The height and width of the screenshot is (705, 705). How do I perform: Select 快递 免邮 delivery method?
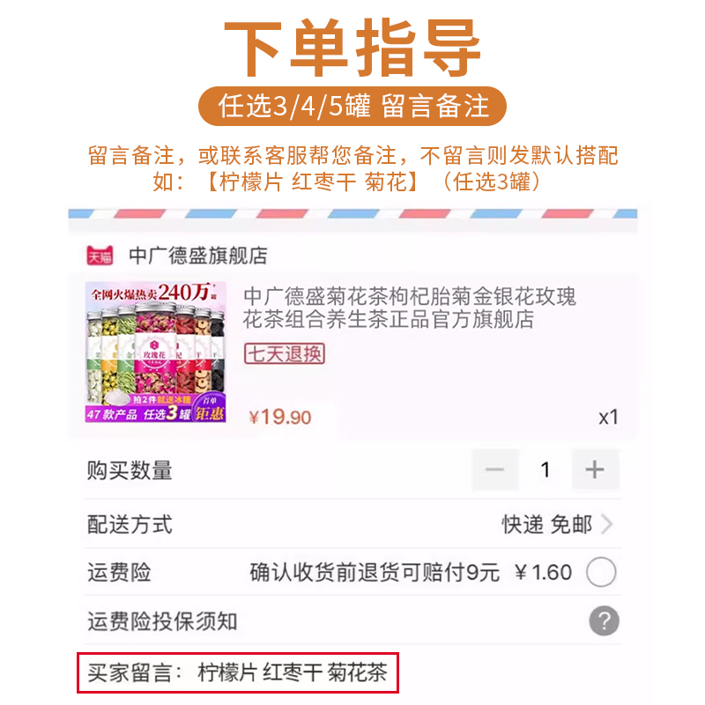pyautogui.click(x=546, y=524)
